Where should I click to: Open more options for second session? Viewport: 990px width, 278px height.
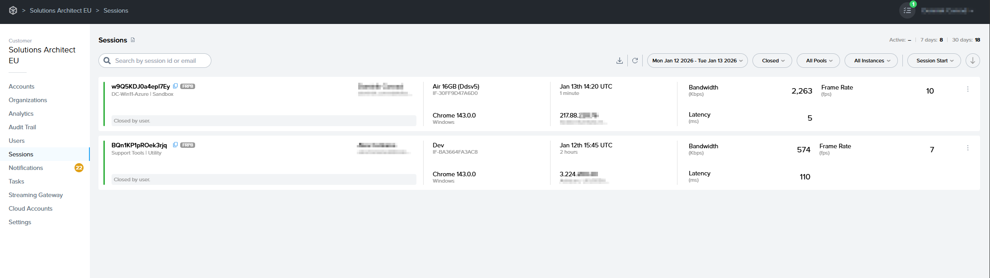coord(967,148)
